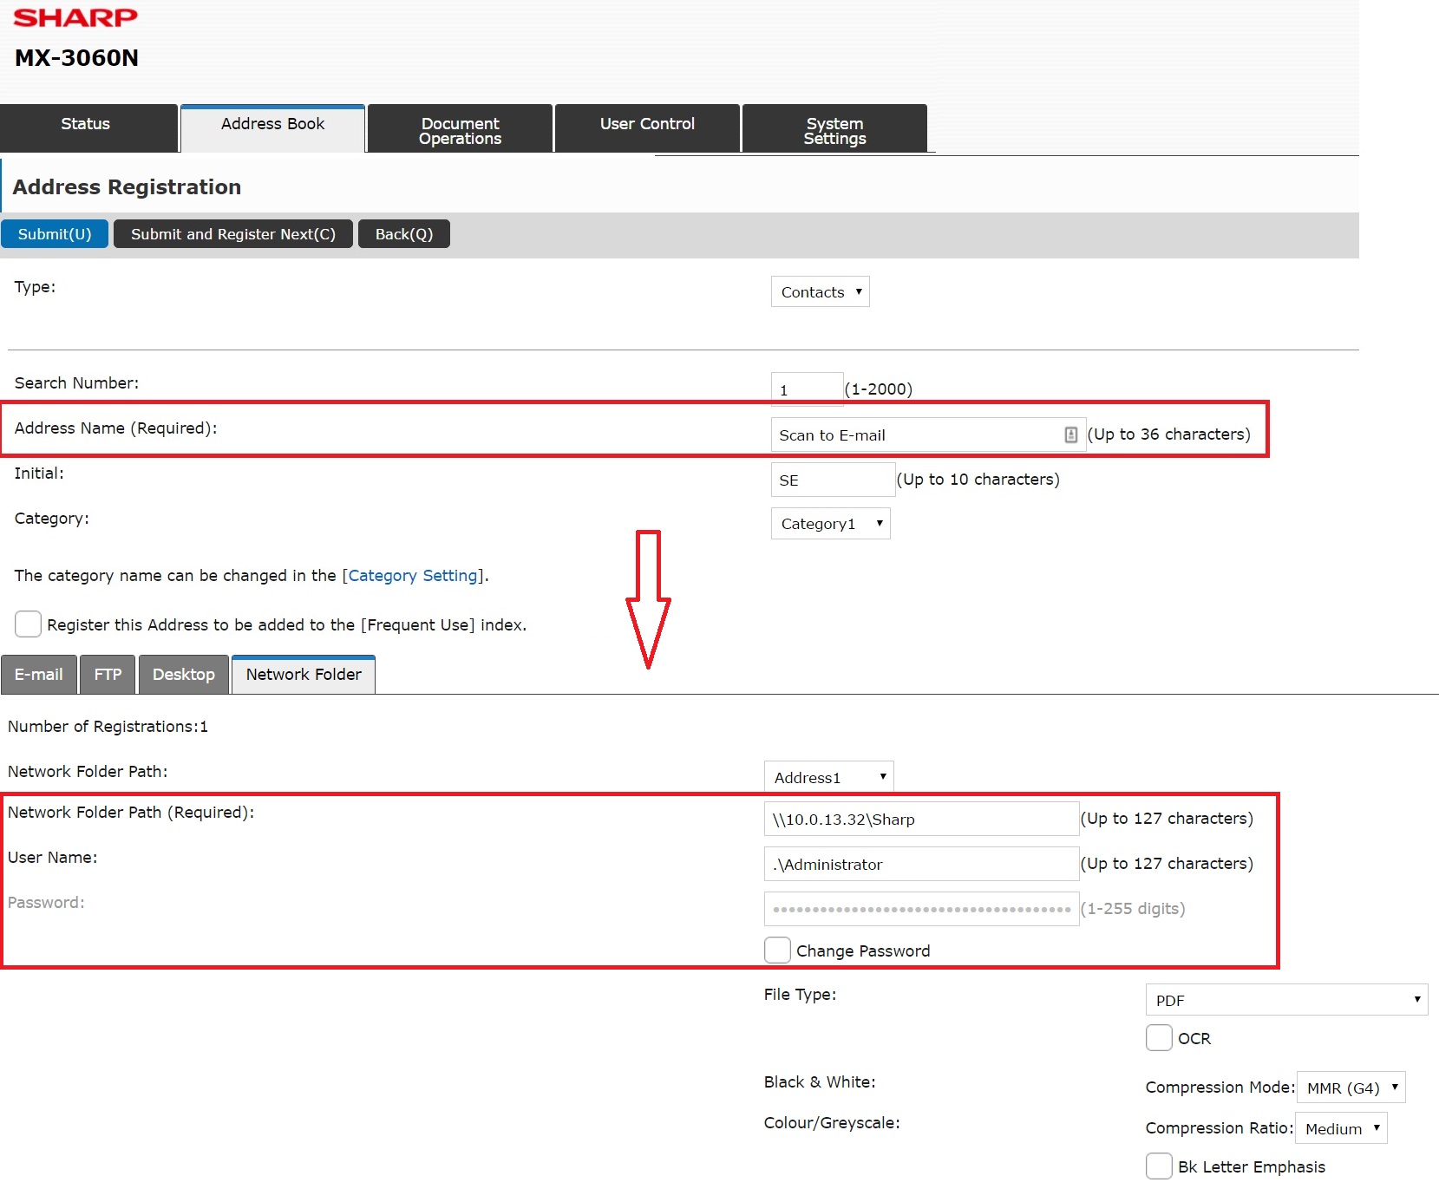Select the E-mail destination tab
Screen dimensions: 1439x1189
point(39,675)
